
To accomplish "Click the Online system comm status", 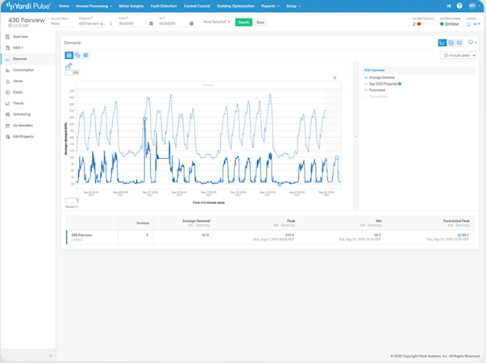I will (x=449, y=24).
